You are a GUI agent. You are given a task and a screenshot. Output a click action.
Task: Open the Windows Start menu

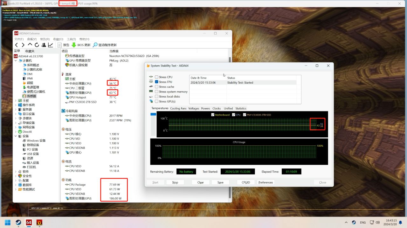pyautogui.click(x=8, y=222)
